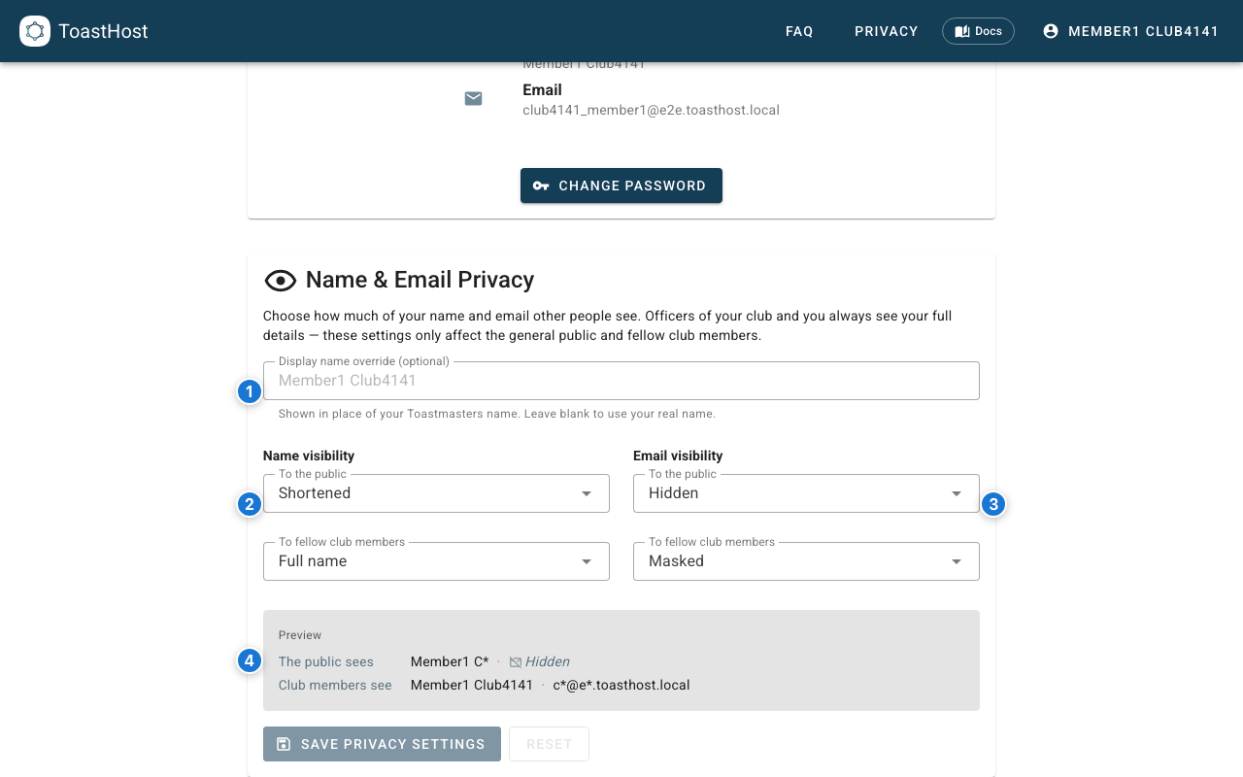Click the hidden-mail icon in Preview

(516, 662)
